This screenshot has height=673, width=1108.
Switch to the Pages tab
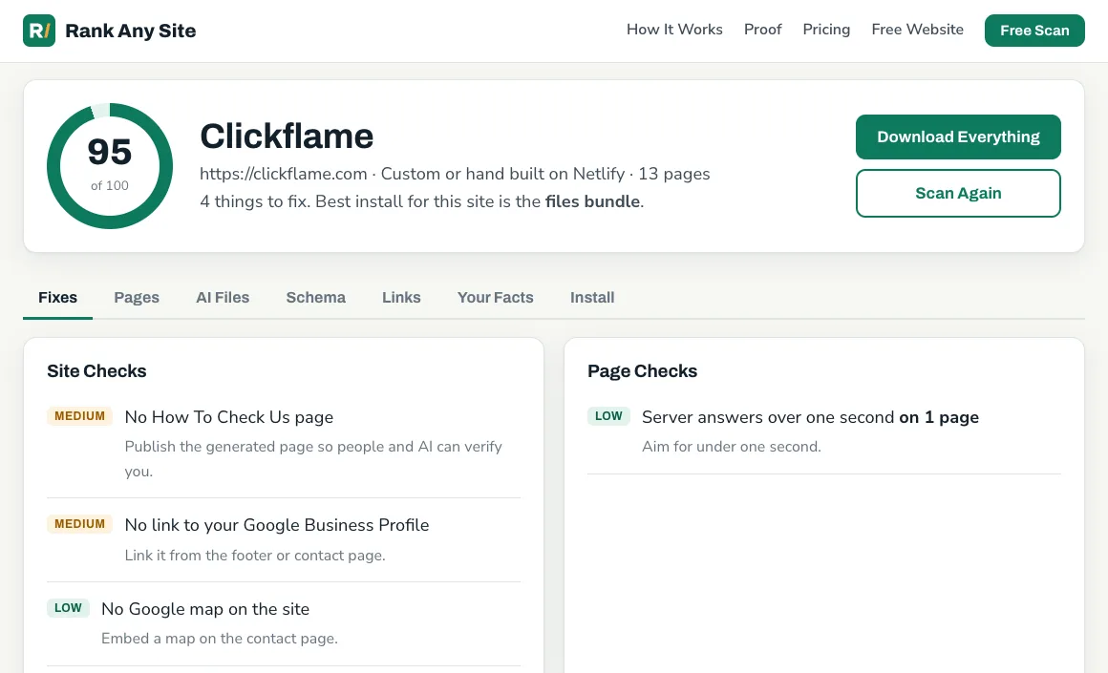coord(137,297)
